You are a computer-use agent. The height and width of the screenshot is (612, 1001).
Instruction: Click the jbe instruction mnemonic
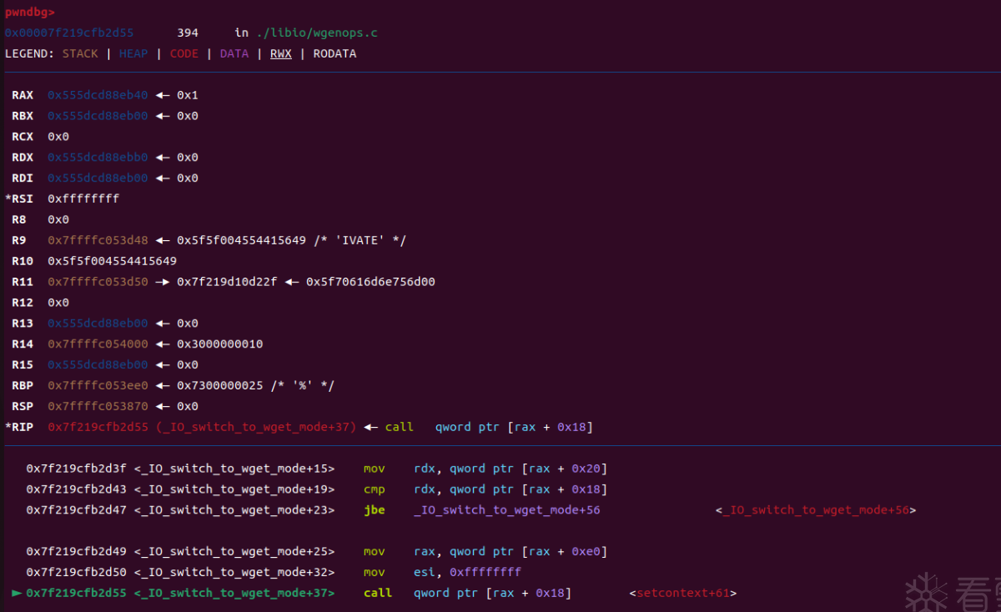pyautogui.click(x=375, y=509)
